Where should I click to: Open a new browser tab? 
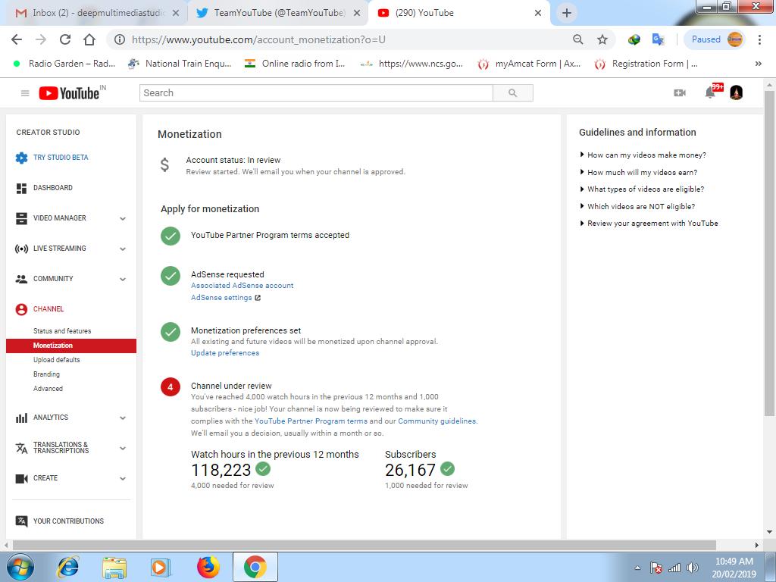[x=567, y=13]
